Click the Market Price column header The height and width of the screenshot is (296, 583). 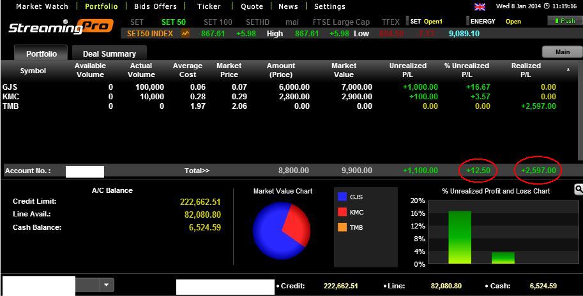point(229,70)
